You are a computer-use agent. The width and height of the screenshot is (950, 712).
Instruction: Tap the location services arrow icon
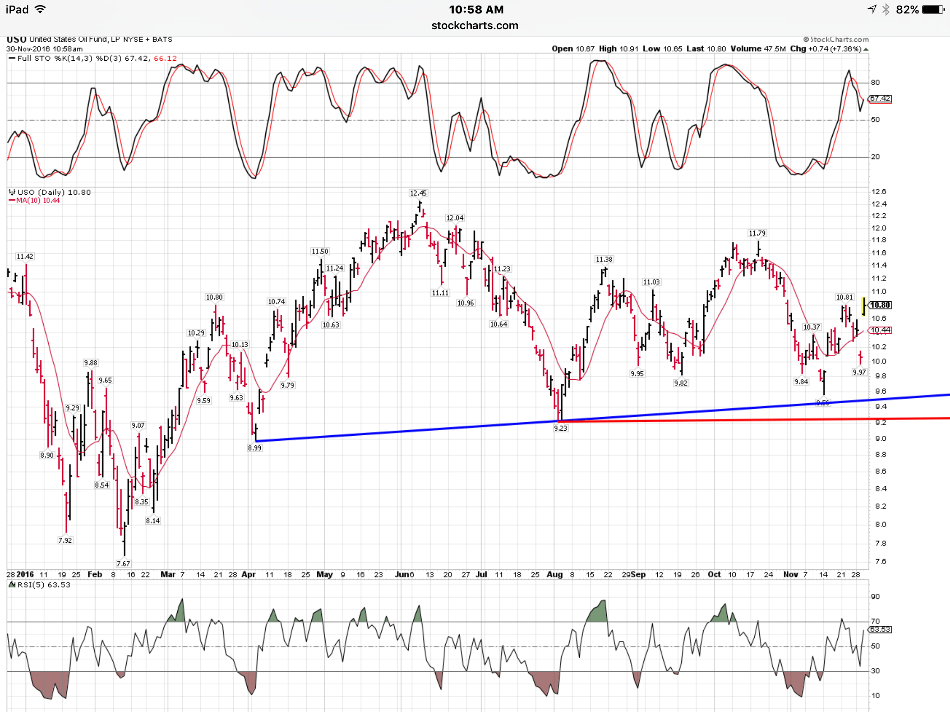(872, 9)
